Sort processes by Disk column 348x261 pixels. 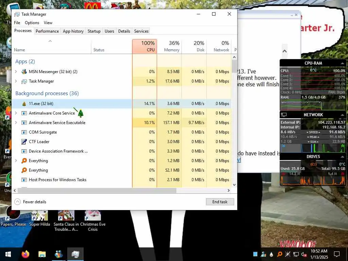(194, 46)
